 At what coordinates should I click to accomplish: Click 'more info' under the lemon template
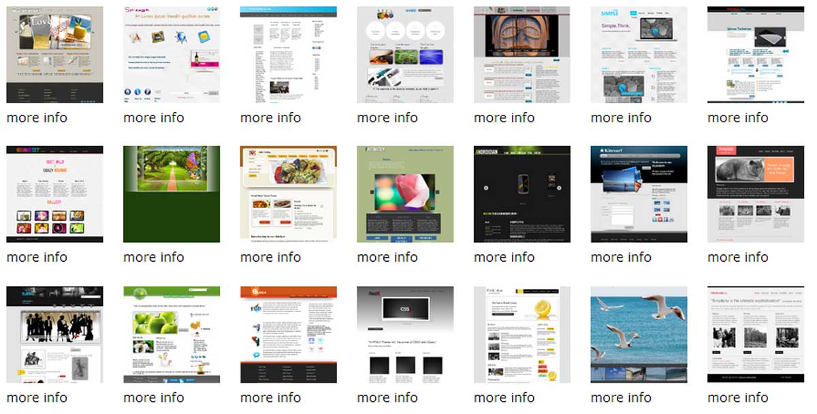[504, 397]
